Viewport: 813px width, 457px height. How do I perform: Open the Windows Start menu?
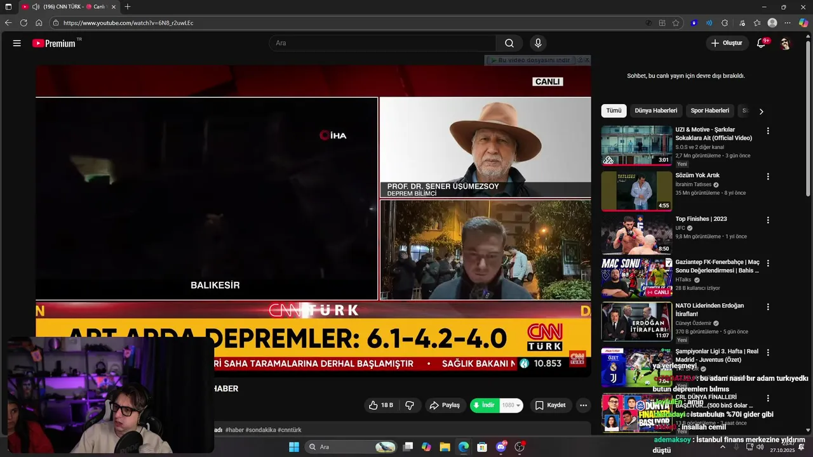coord(294,447)
